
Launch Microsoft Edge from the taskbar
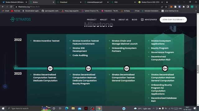coord(67,108)
